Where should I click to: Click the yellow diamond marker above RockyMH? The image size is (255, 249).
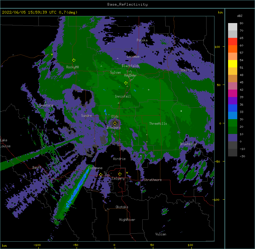click(x=74, y=60)
